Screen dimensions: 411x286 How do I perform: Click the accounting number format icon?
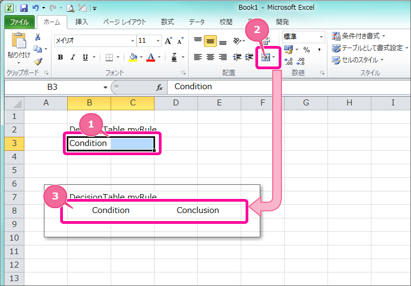(288, 49)
